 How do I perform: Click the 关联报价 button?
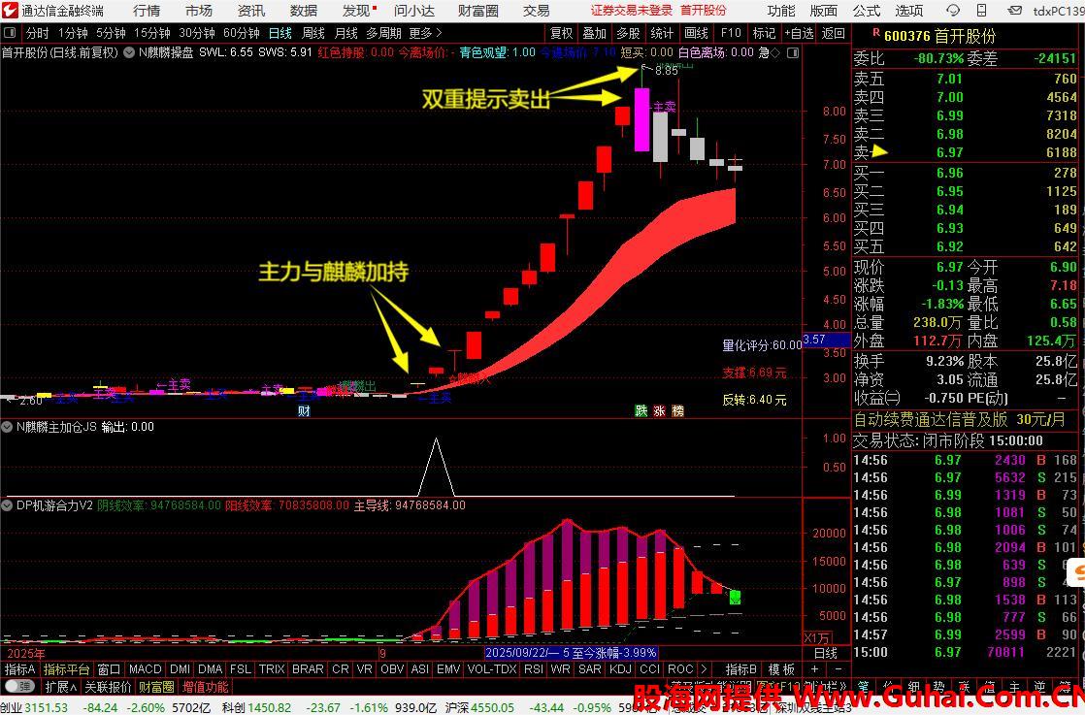click(108, 687)
